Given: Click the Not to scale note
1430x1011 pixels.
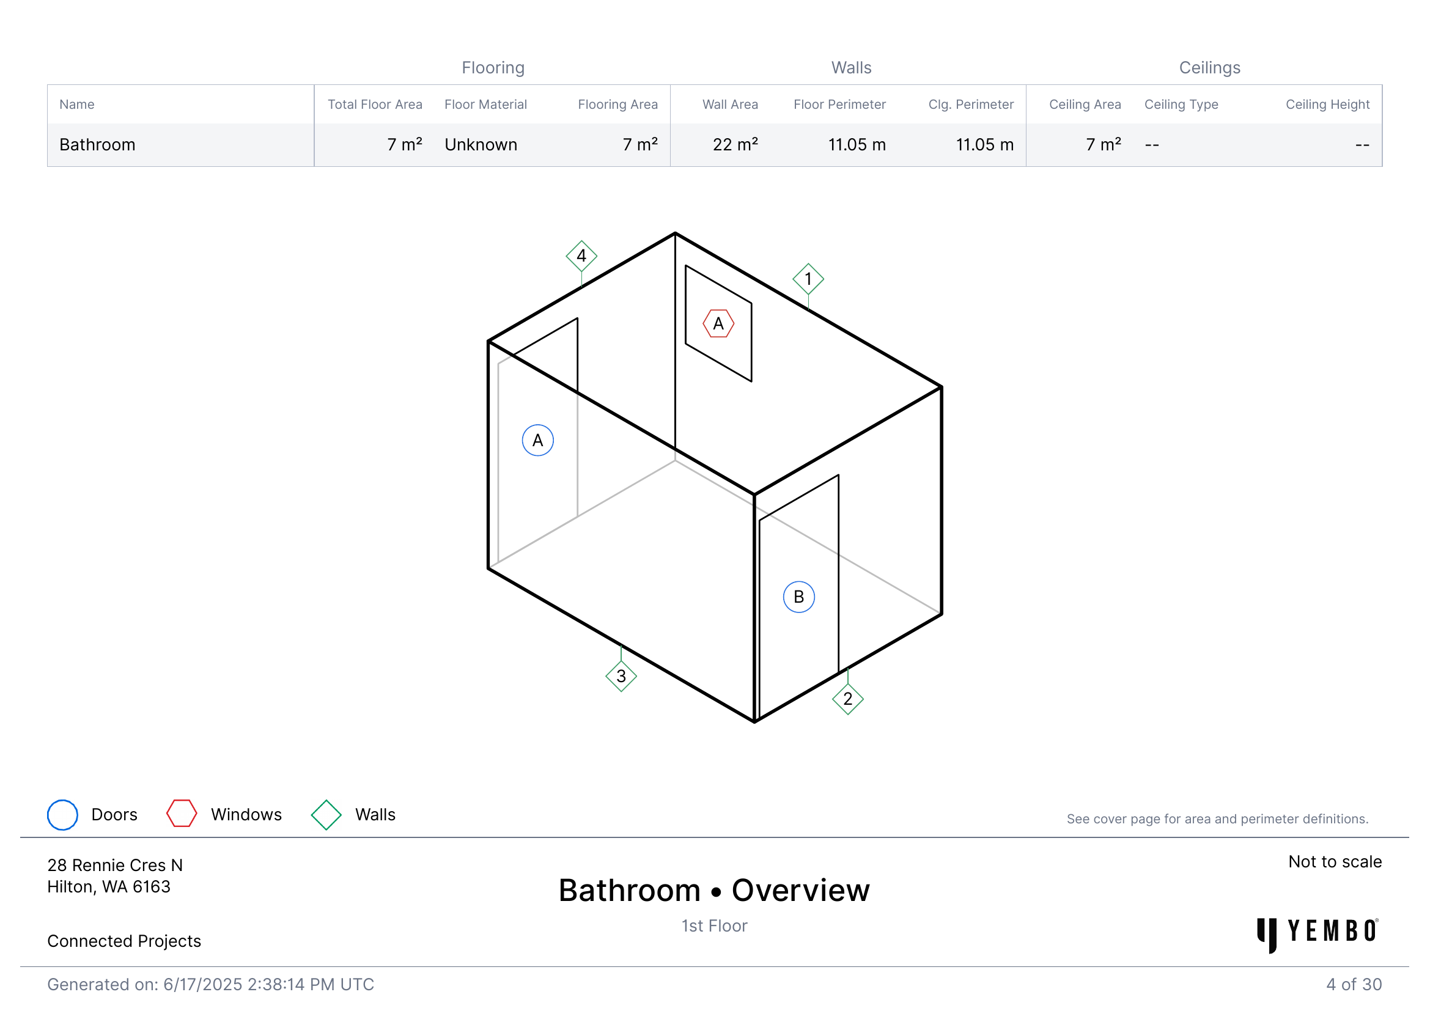Looking at the screenshot, I should [1335, 862].
